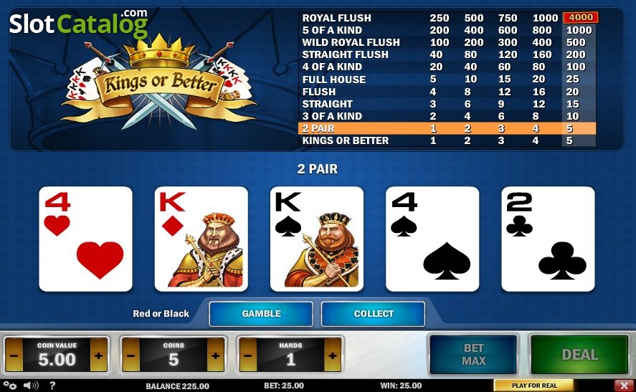Open the settings gears icon

(10, 386)
